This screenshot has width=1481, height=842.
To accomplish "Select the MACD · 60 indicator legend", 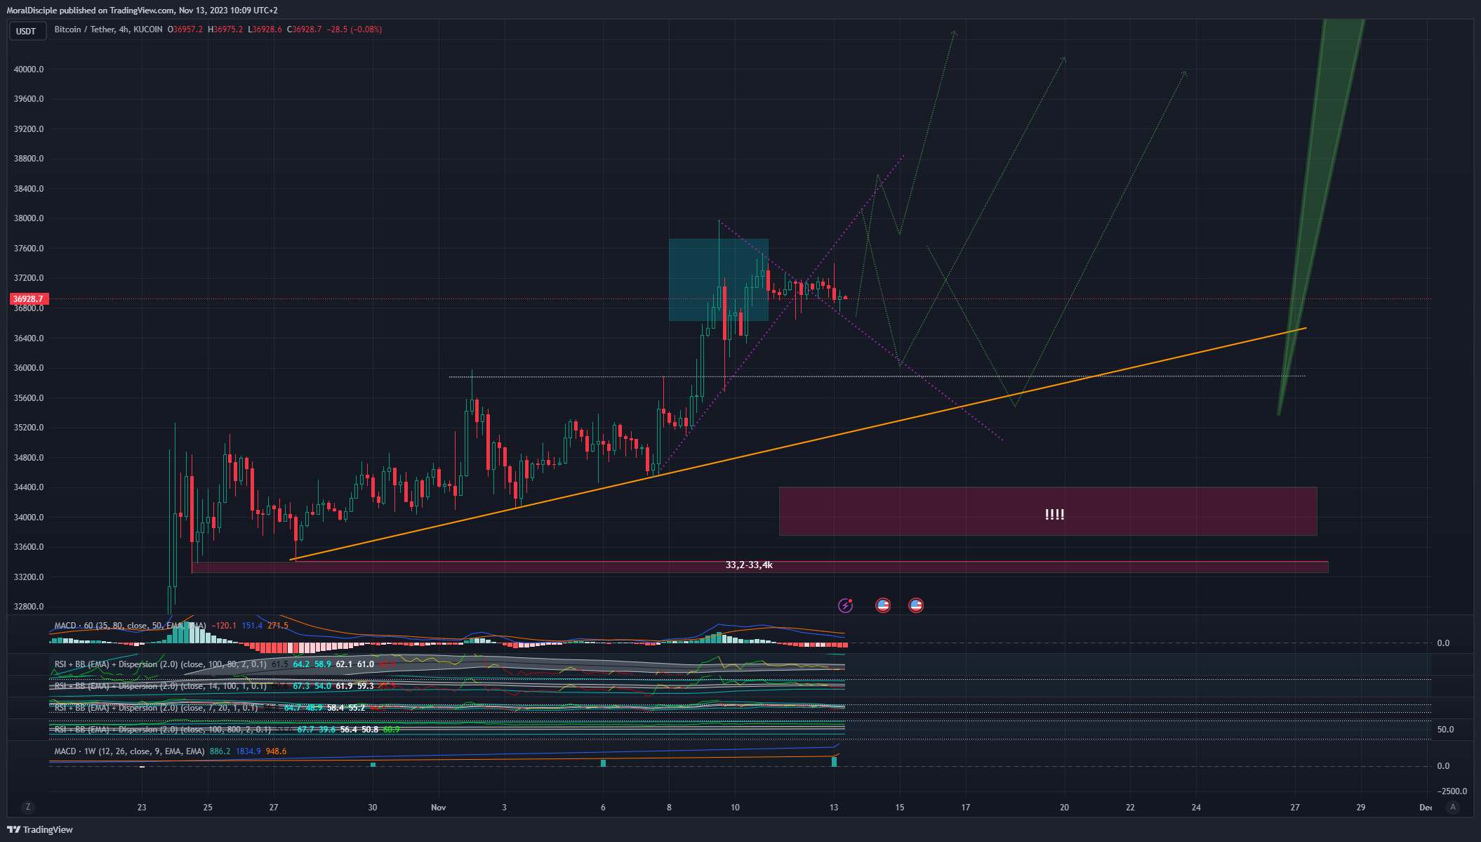I will click(x=131, y=625).
